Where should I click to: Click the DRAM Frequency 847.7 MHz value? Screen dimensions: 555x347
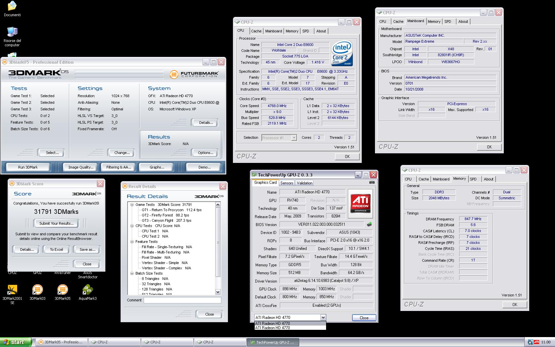[473, 219]
